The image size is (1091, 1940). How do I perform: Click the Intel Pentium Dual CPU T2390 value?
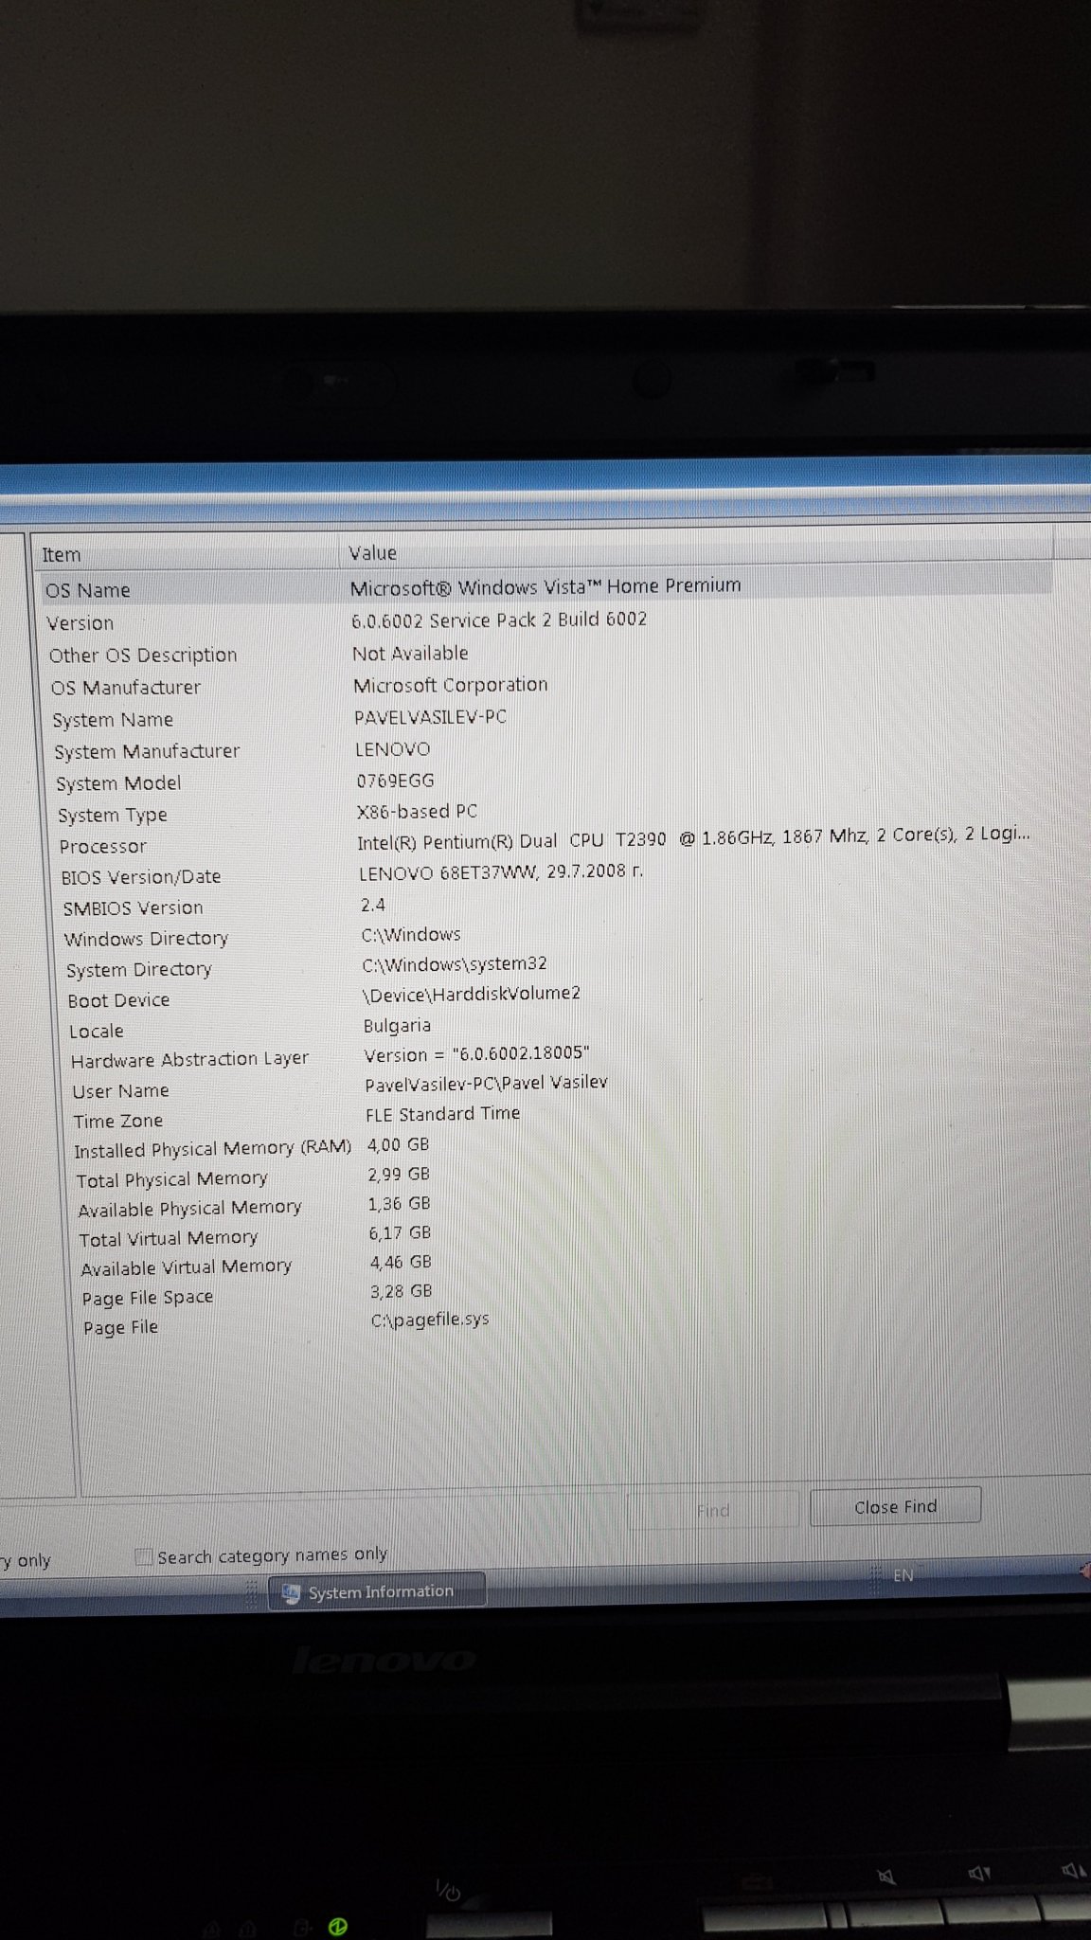tap(693, 838)
